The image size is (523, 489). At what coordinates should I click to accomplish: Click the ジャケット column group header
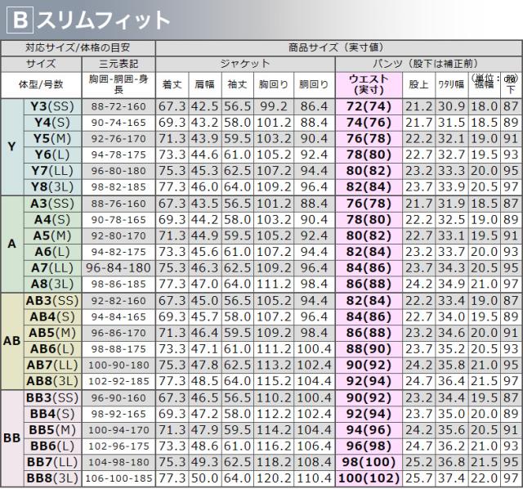[245, 64]
